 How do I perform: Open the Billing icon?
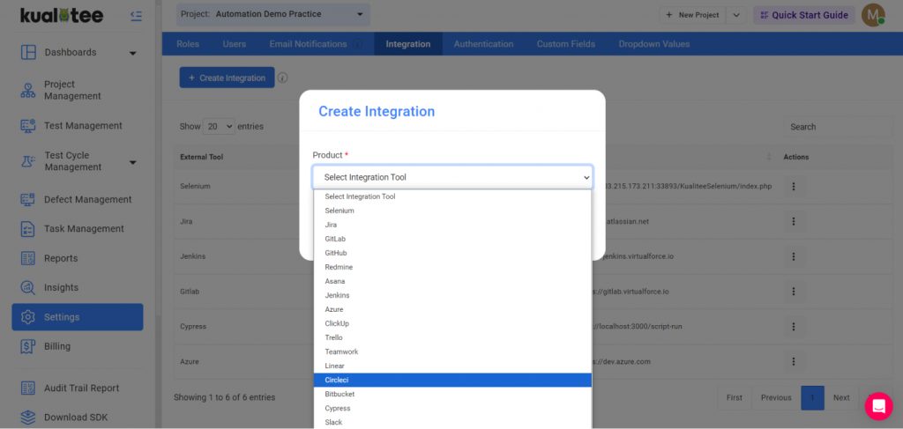tap(28, 346)
